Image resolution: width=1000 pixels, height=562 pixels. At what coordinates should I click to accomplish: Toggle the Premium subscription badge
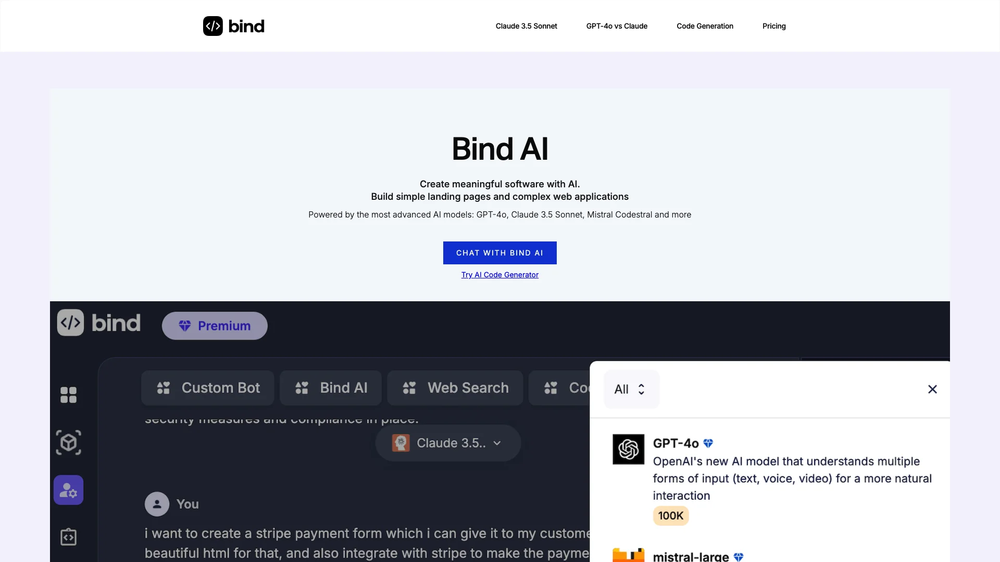(x=215, y=325)
